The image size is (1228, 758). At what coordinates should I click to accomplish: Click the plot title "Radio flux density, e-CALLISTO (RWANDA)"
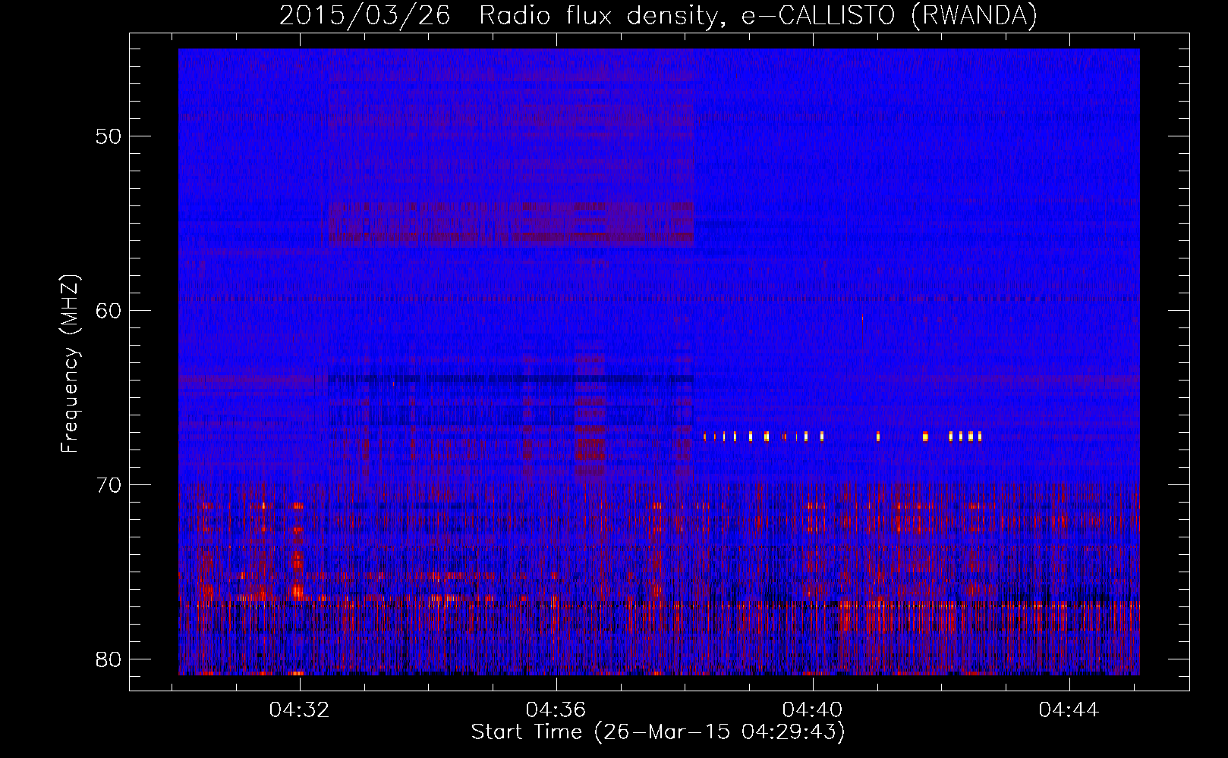tap(757, 16)
